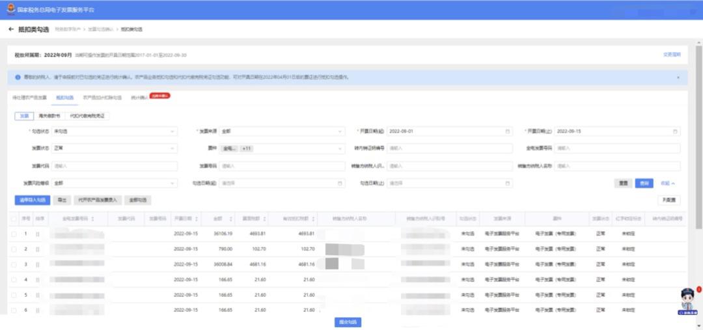703x330 pixels.
Task: Click the blue 查询 button
Action: (x=644, y=184)
